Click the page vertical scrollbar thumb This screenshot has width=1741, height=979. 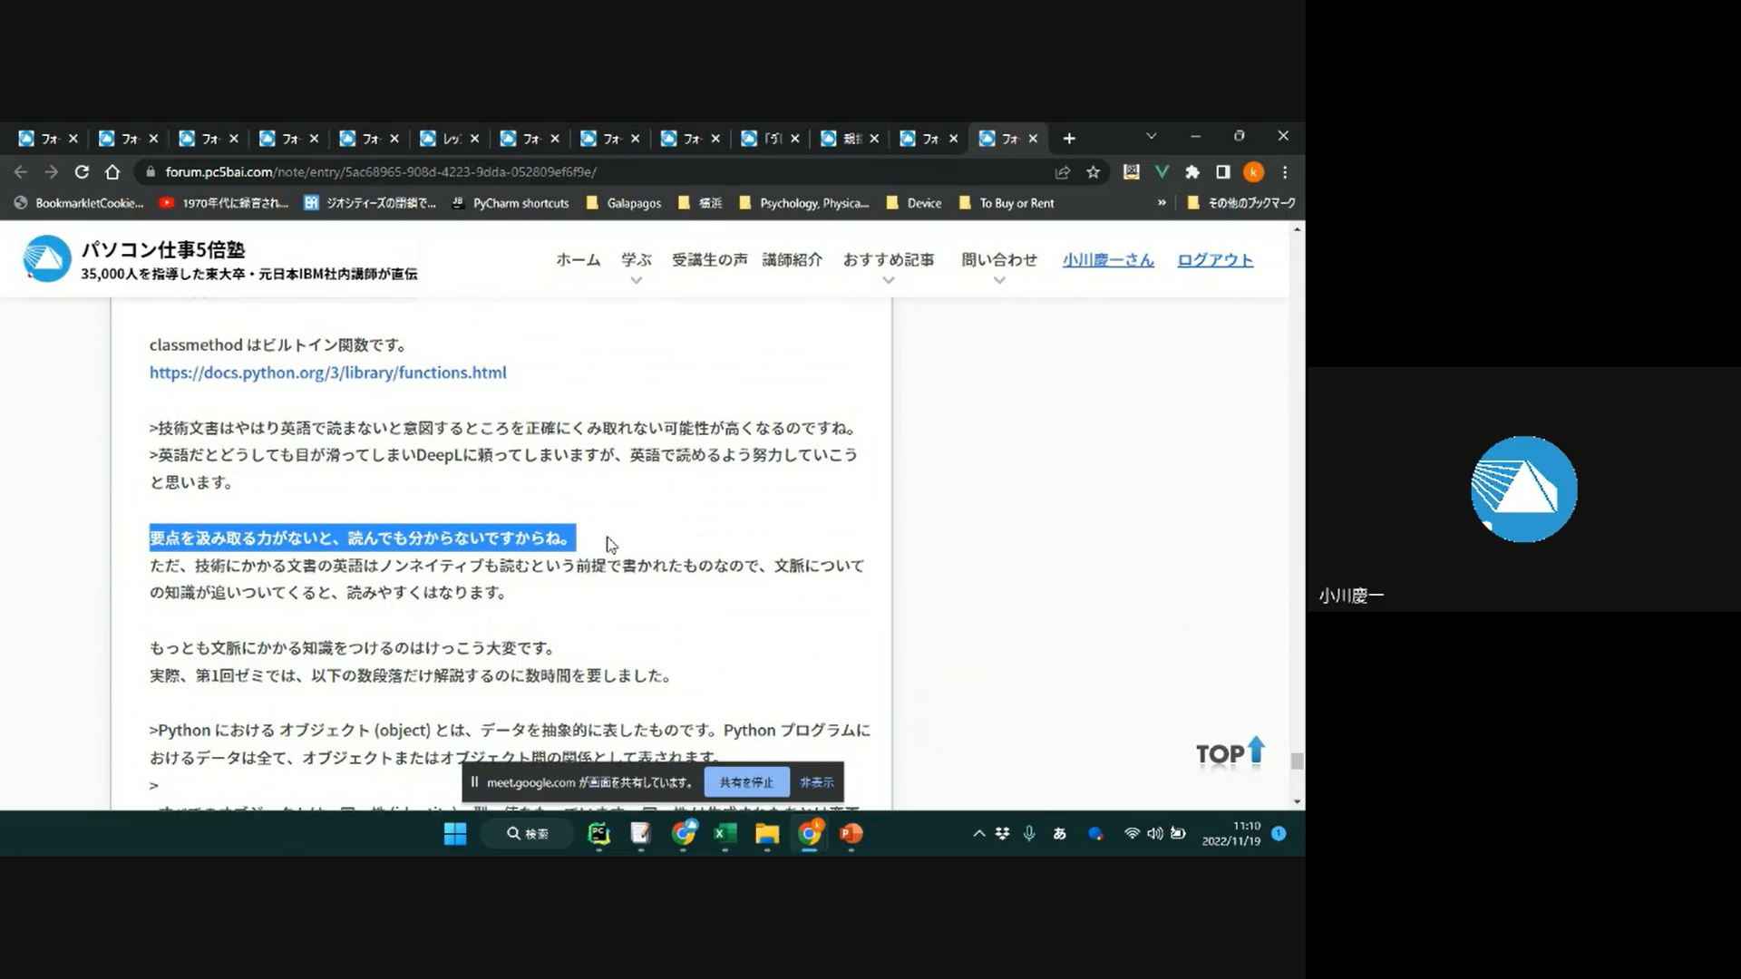(x=1298, y=761)
